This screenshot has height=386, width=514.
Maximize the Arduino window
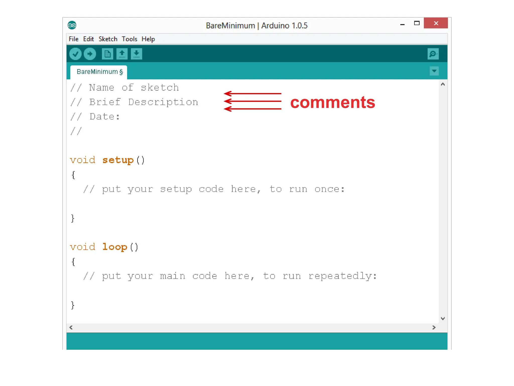click(417, 23)
